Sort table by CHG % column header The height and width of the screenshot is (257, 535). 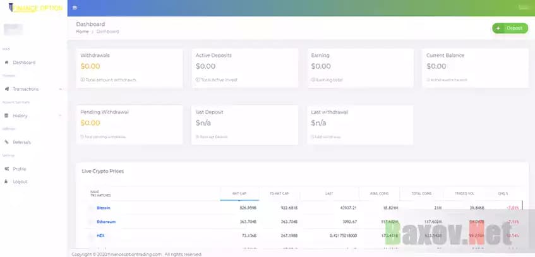pos(503,193)
